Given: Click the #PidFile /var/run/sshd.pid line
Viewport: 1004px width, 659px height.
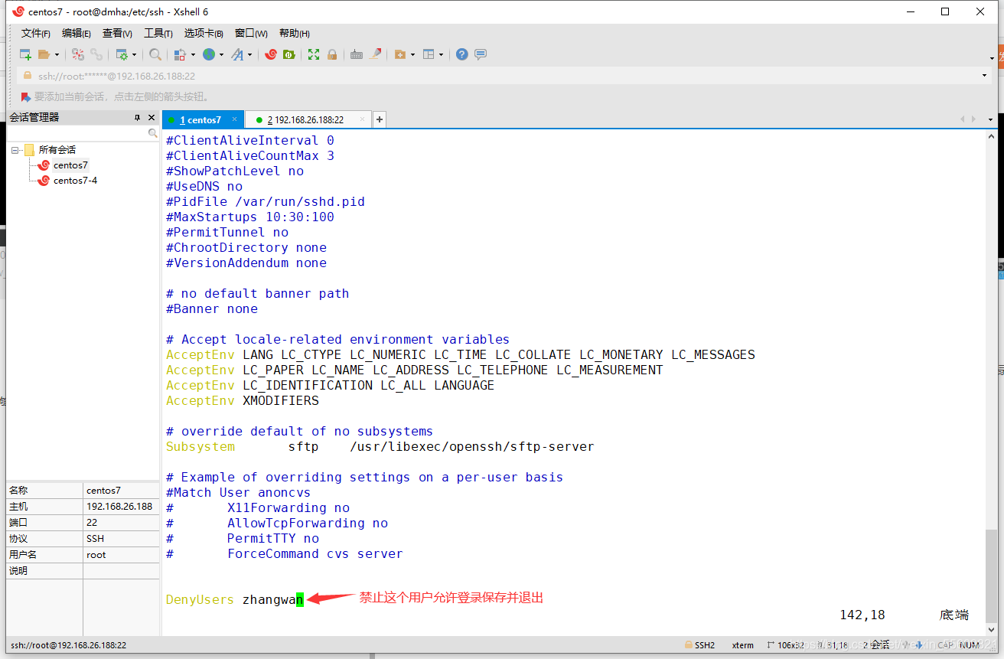Looking at the screenshot, I should click(265, 202).
